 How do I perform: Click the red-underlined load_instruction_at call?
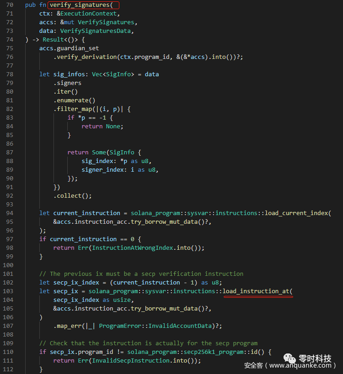click(257, 291)
